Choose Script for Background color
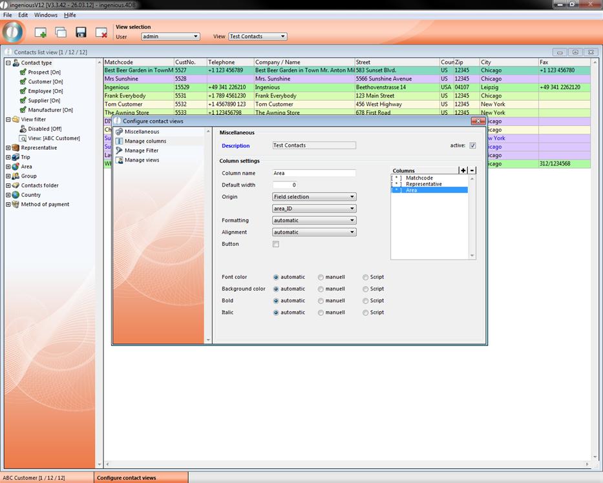The height and width of the screenshot is (483, 603). [366, 289]
